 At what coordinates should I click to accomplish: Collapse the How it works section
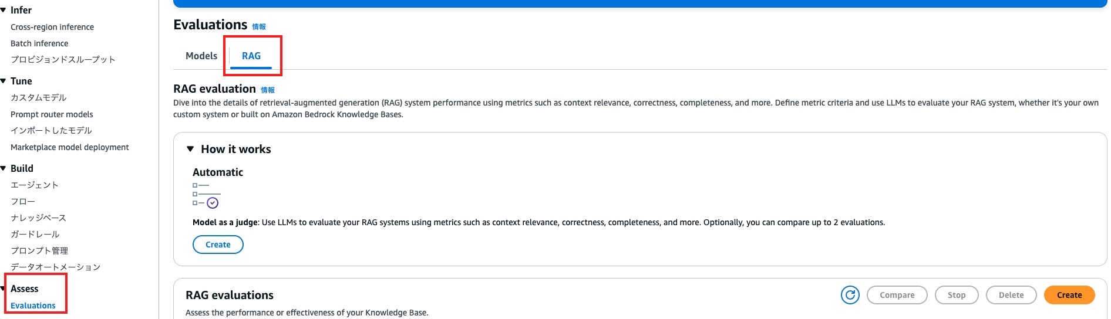(x=190, y=149)
